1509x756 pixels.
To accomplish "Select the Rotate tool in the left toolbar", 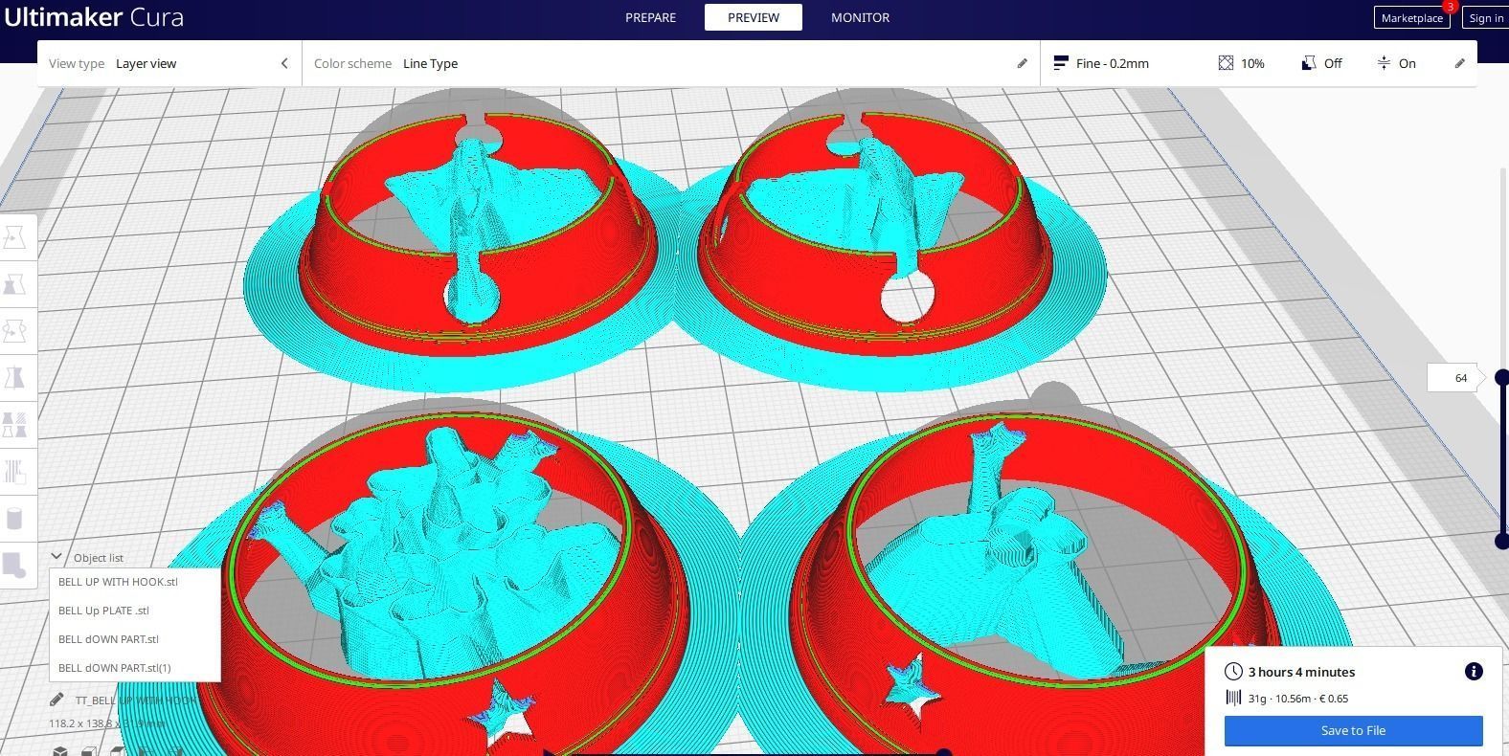I will pyautogui.click(x=15, y=331).
